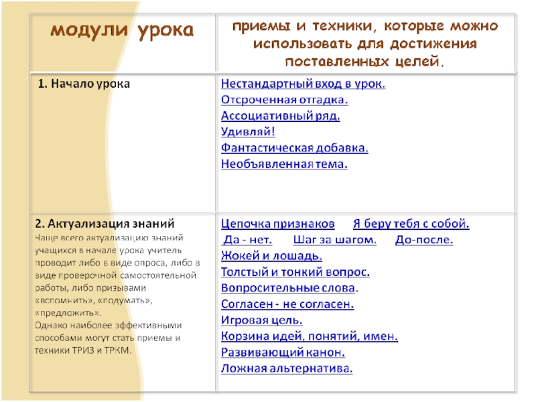Open the 'Фантастическая добавка.' link
This screenshot has height=402, width=536.
294,148
